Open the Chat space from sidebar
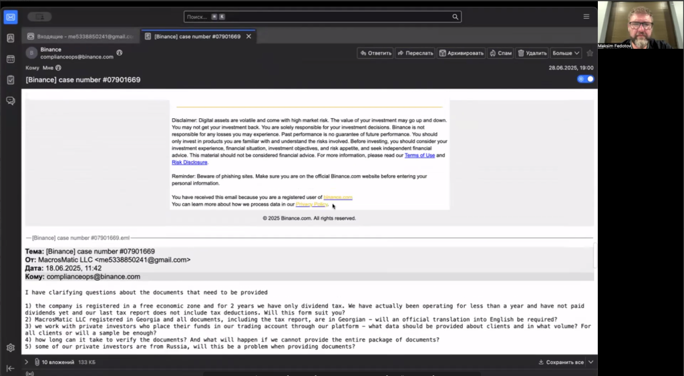Image resolution: width=684 pixels, height=376 pixels. click(x=11, y=101)
